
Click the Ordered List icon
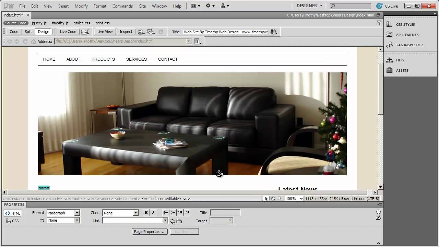coord(173,213)
